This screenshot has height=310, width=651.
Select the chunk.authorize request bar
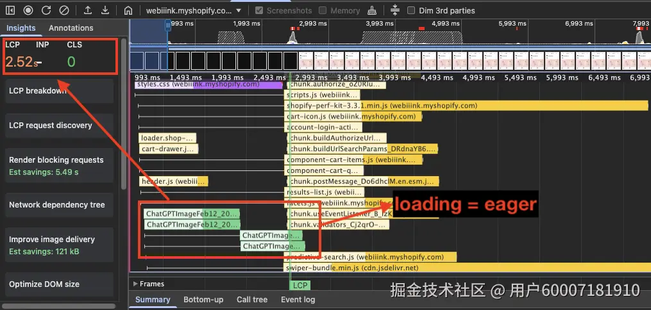pyautogui.click(x=336, y=85)
